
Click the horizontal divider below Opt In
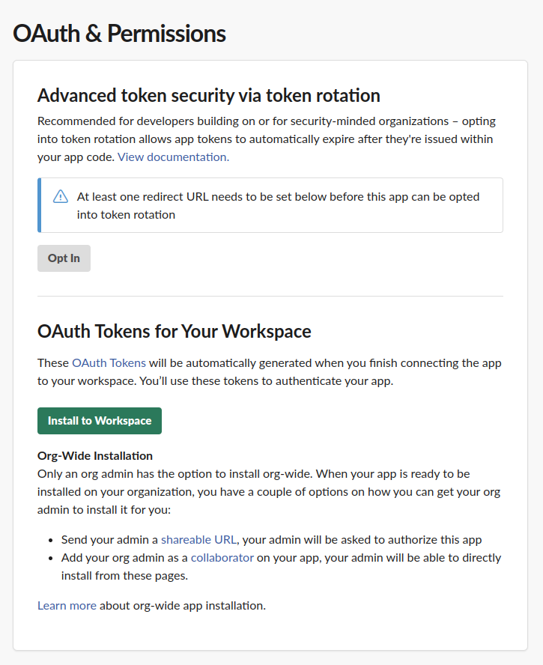(x=270, y=296)
